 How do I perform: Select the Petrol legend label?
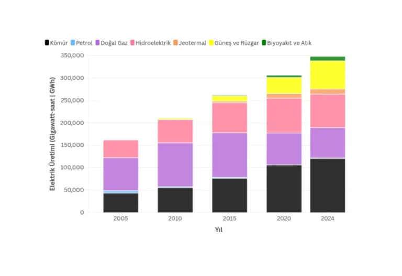pos(84,43)
